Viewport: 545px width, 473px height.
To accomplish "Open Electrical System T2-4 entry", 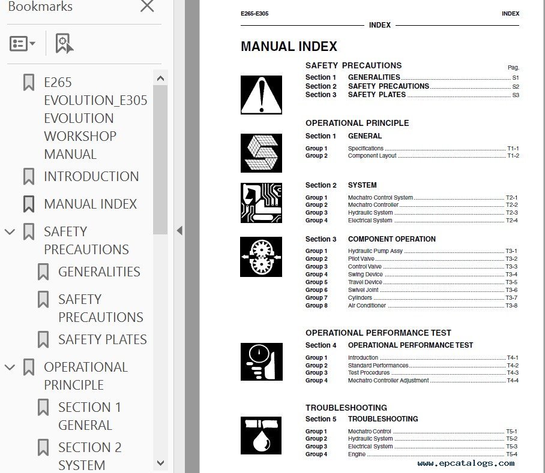I will [x=412, y=221].
